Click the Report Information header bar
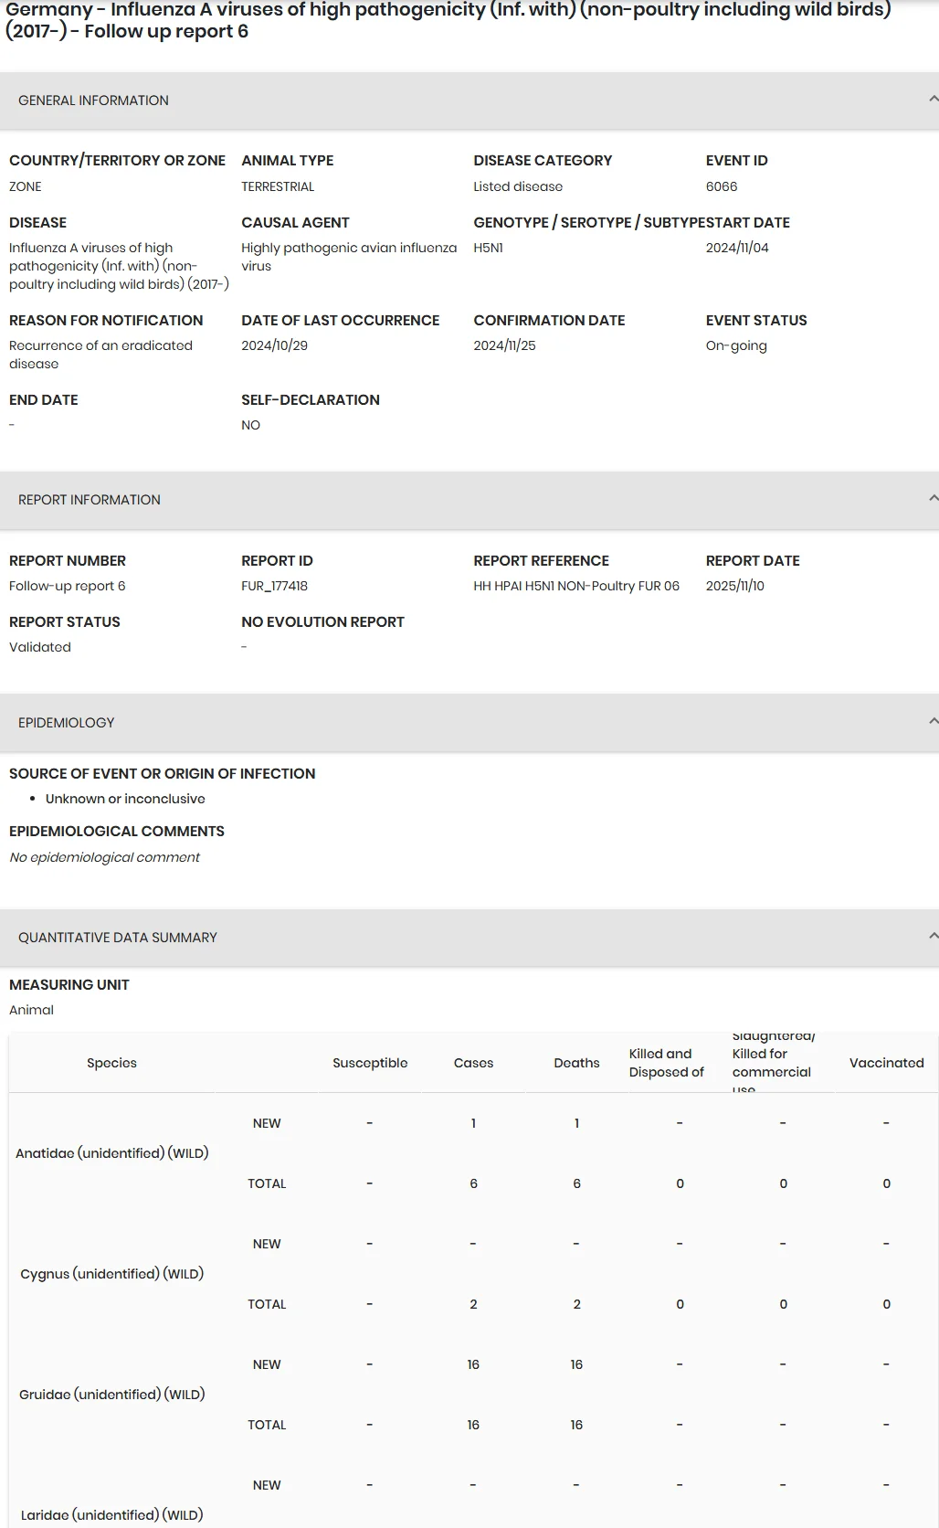 [469, 500]
